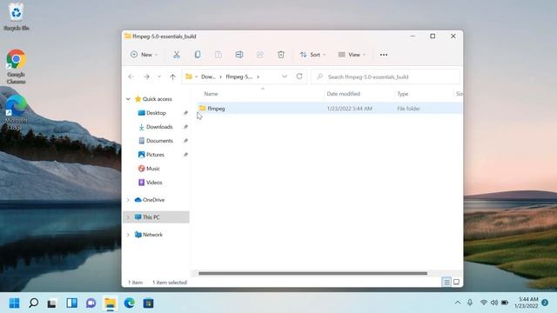The width and height of the screenshot is (557, 313).
Task: Click the Delete trash icon in toolbar
Action: click(281, 55)
